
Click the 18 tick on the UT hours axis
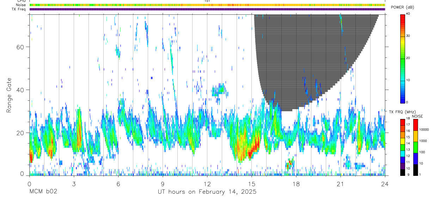point(296,184)
